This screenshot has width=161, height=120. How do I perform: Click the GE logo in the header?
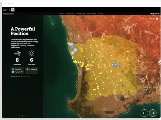click(x=13, y=10)
